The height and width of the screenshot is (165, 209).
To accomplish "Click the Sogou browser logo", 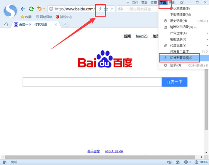I will [11, 11].
